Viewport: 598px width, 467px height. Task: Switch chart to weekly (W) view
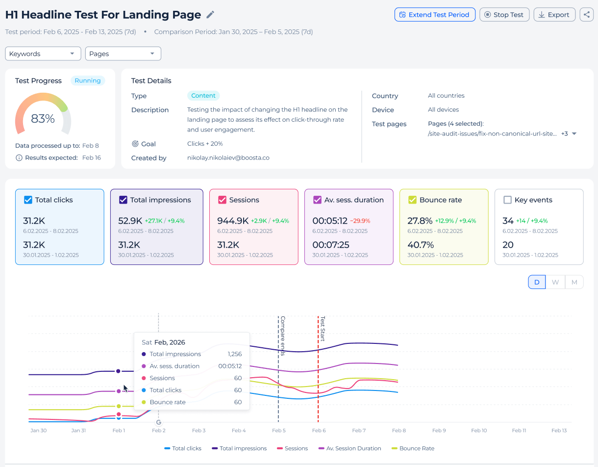[x=555, y=282]
